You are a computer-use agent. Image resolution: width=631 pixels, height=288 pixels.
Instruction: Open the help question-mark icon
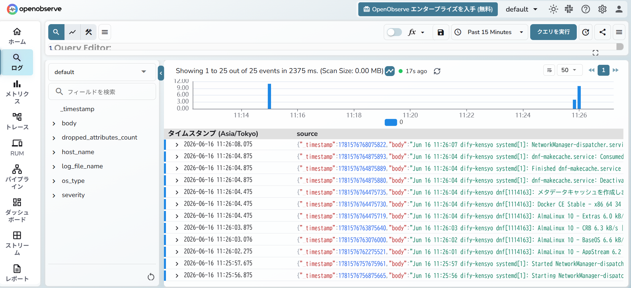point(586,9)
